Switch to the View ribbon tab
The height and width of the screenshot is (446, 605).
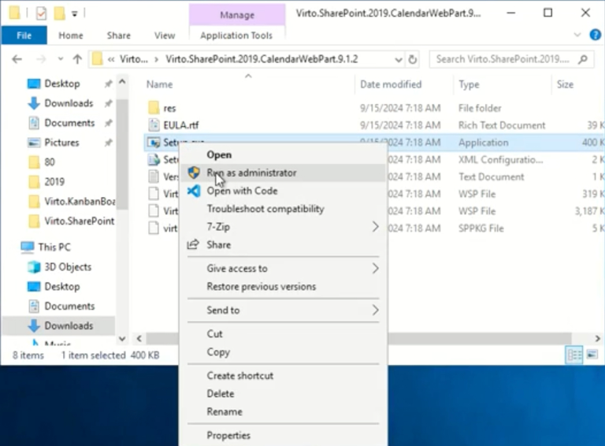165,35
